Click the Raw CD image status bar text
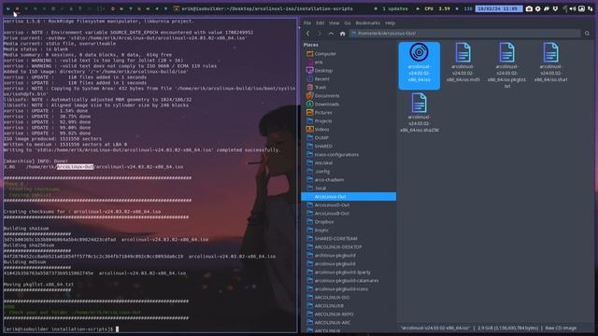The height and width of the screenshot is (336, 598). (x=561, y=328)
